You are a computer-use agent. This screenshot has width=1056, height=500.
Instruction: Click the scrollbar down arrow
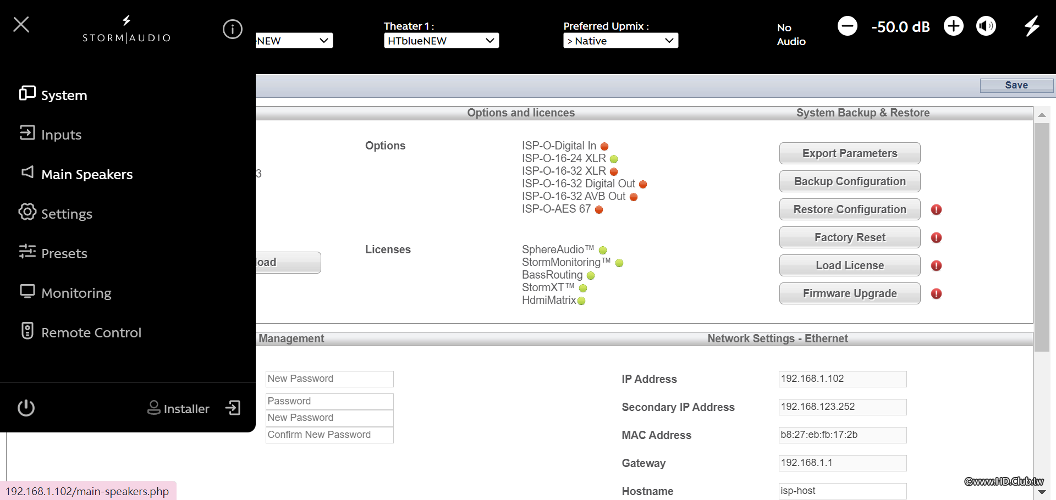click(x=1042, y=492)
